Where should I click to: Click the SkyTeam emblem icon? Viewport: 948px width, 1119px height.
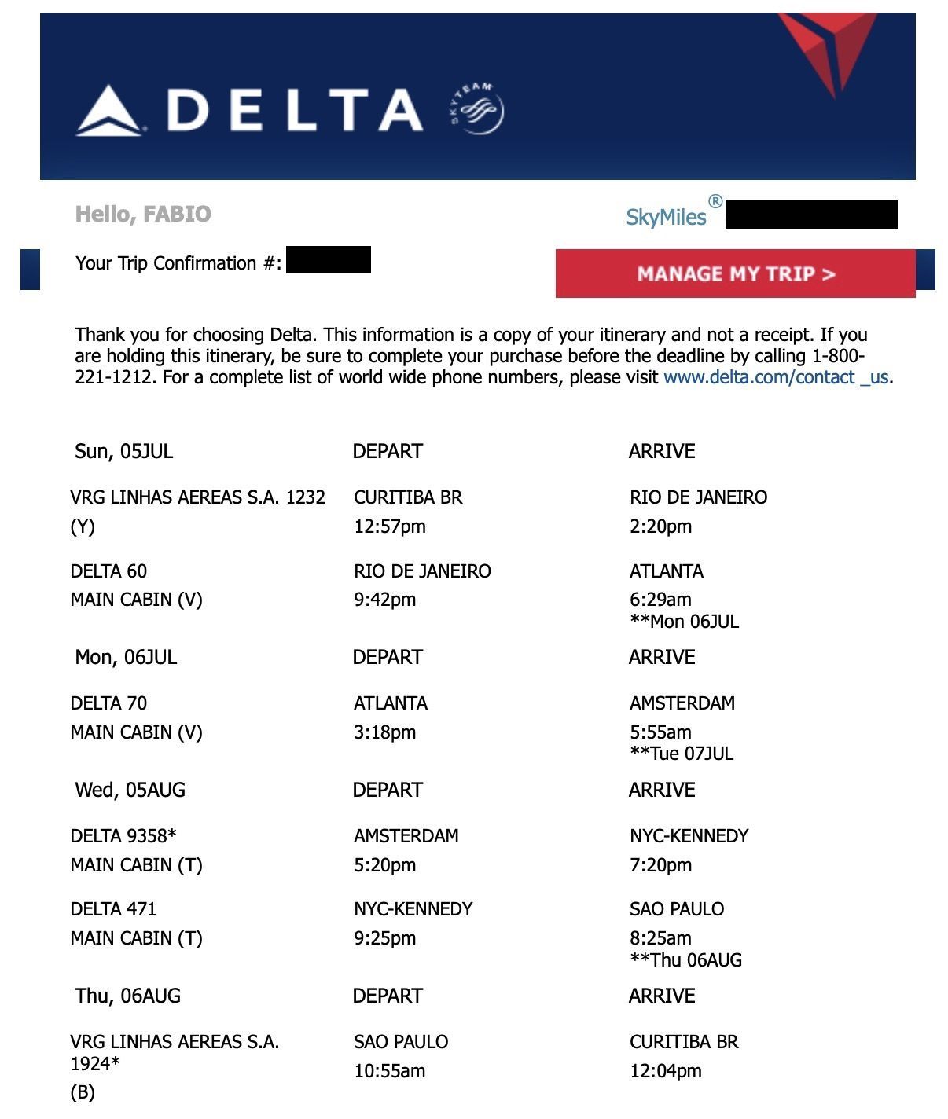click(476, 108)
